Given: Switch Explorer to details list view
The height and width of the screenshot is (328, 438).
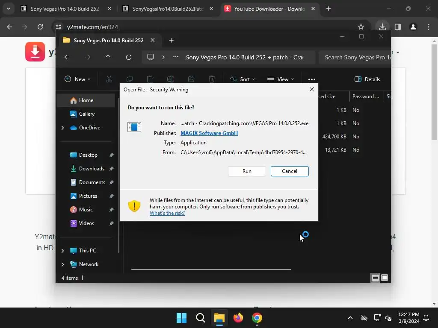Looking at the screenshot, I should (375, 278).
